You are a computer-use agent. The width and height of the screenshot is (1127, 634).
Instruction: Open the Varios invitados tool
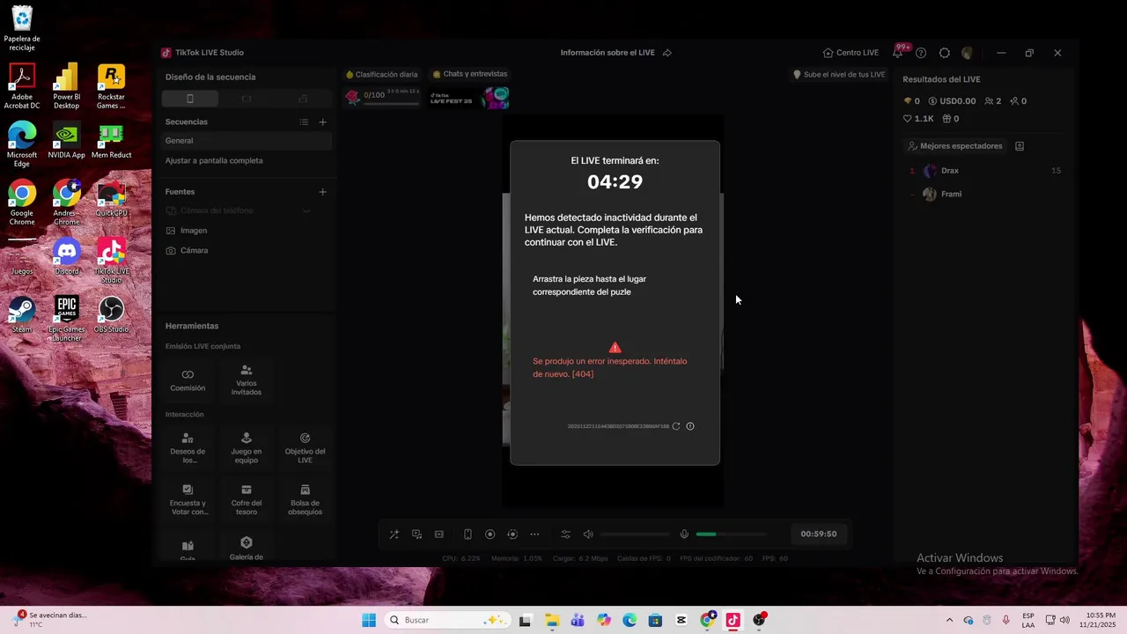tap(247, 380)
